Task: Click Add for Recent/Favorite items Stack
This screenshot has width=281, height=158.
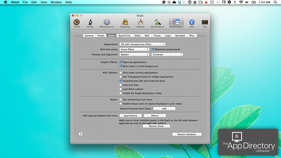Action: coord(164,108)
